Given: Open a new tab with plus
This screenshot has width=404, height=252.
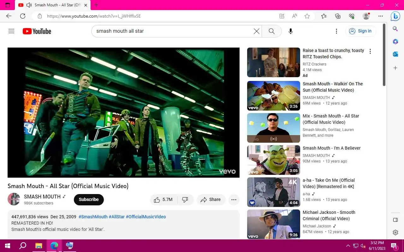Looking at the screenshot, I should click(x=96, y=5).
